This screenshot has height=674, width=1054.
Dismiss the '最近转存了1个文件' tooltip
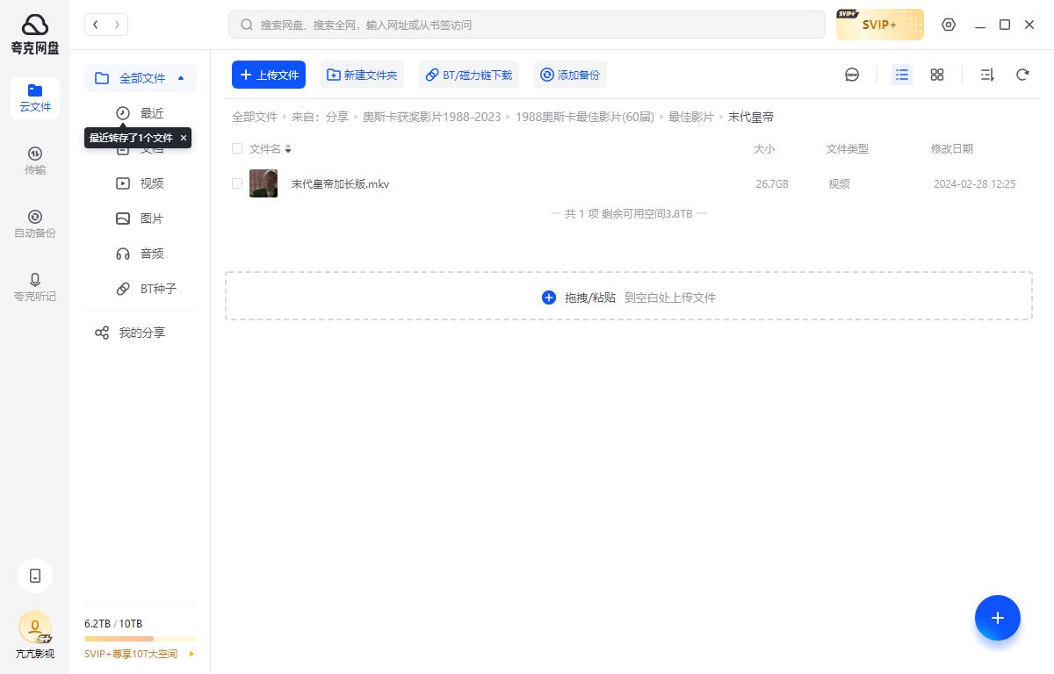pos(184,138)
